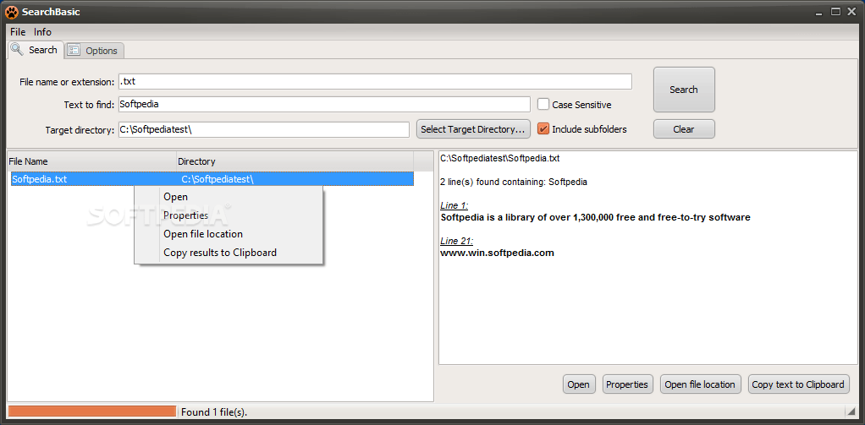
Task: Click the orange progress bar in status bar
Action: (92, 411)
